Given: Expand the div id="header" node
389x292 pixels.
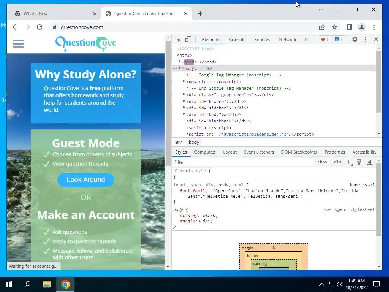Looking at the screenshot, I should coord(184,101).
